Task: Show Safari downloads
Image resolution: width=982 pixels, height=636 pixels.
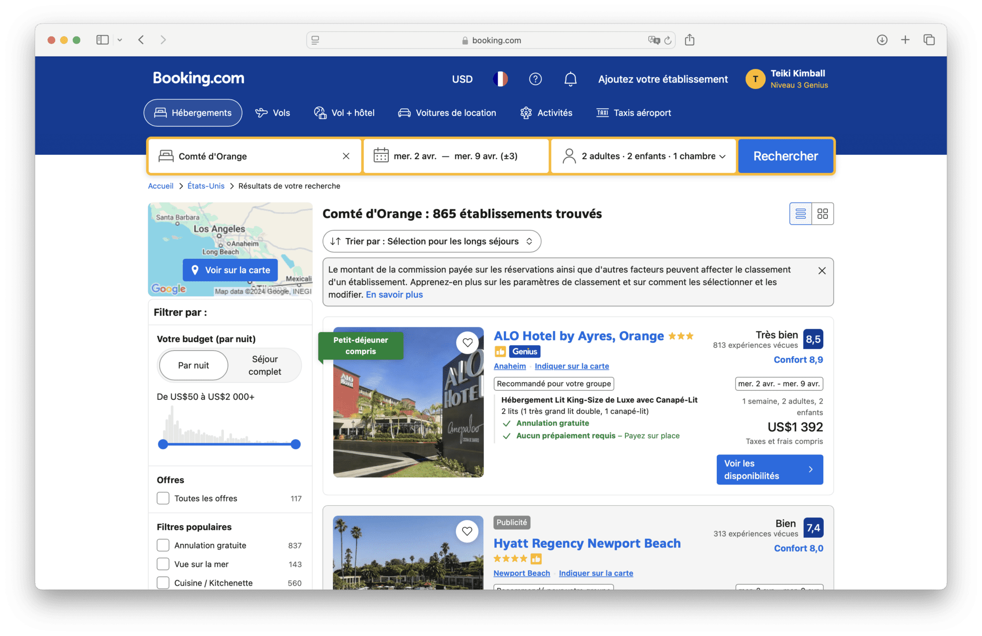Action: (x=882, y=40)
